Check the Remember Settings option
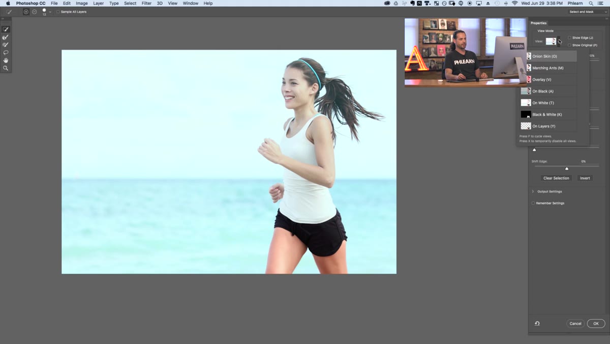The width and height of the screenshot is (610, 344). click(x=533, y=203)
